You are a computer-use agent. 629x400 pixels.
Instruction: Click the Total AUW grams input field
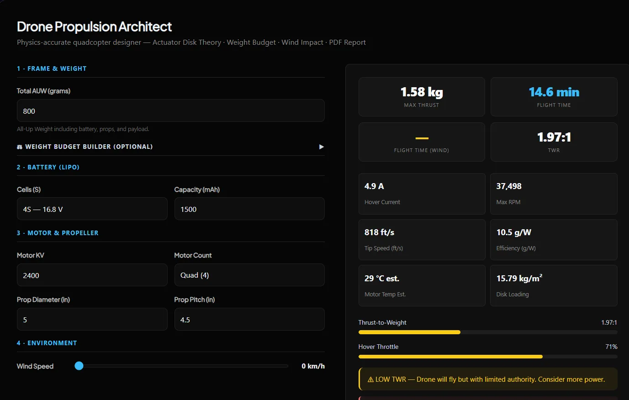(170, 111)
